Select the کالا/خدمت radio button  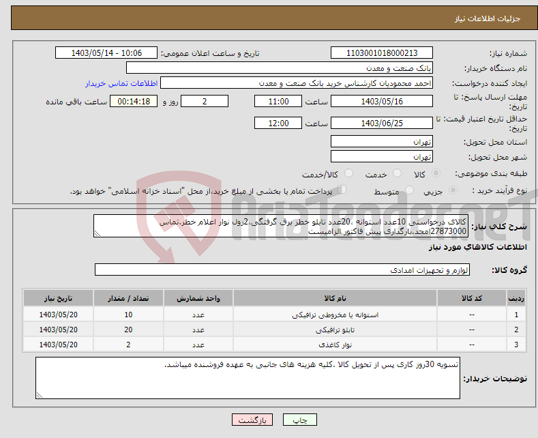[348, 173]
